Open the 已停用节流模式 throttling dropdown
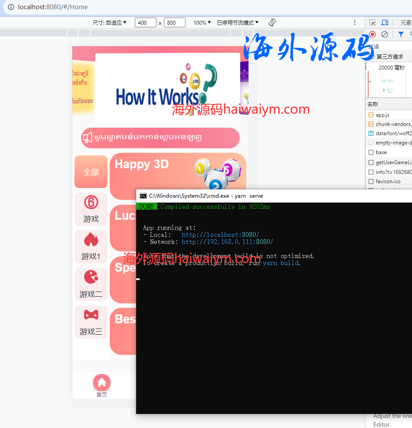The width and height of the screenshot is (412, 428). pos(238,22)
